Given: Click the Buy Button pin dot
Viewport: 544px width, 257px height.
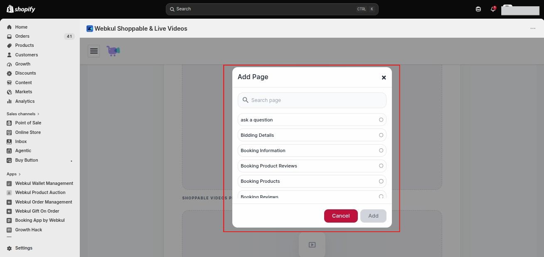Looking at the screenshot, I should (71, 161).
